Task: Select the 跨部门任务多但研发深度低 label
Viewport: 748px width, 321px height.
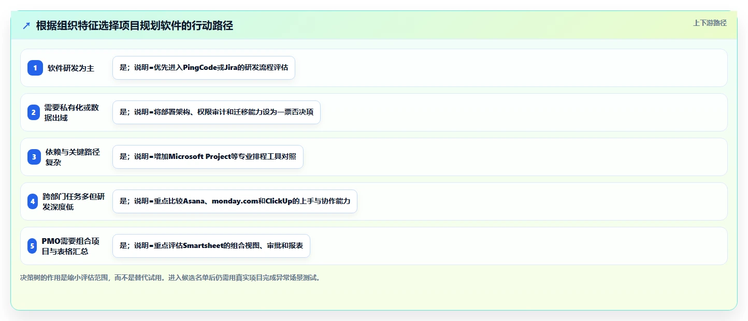Action: (x=74, y=201)
